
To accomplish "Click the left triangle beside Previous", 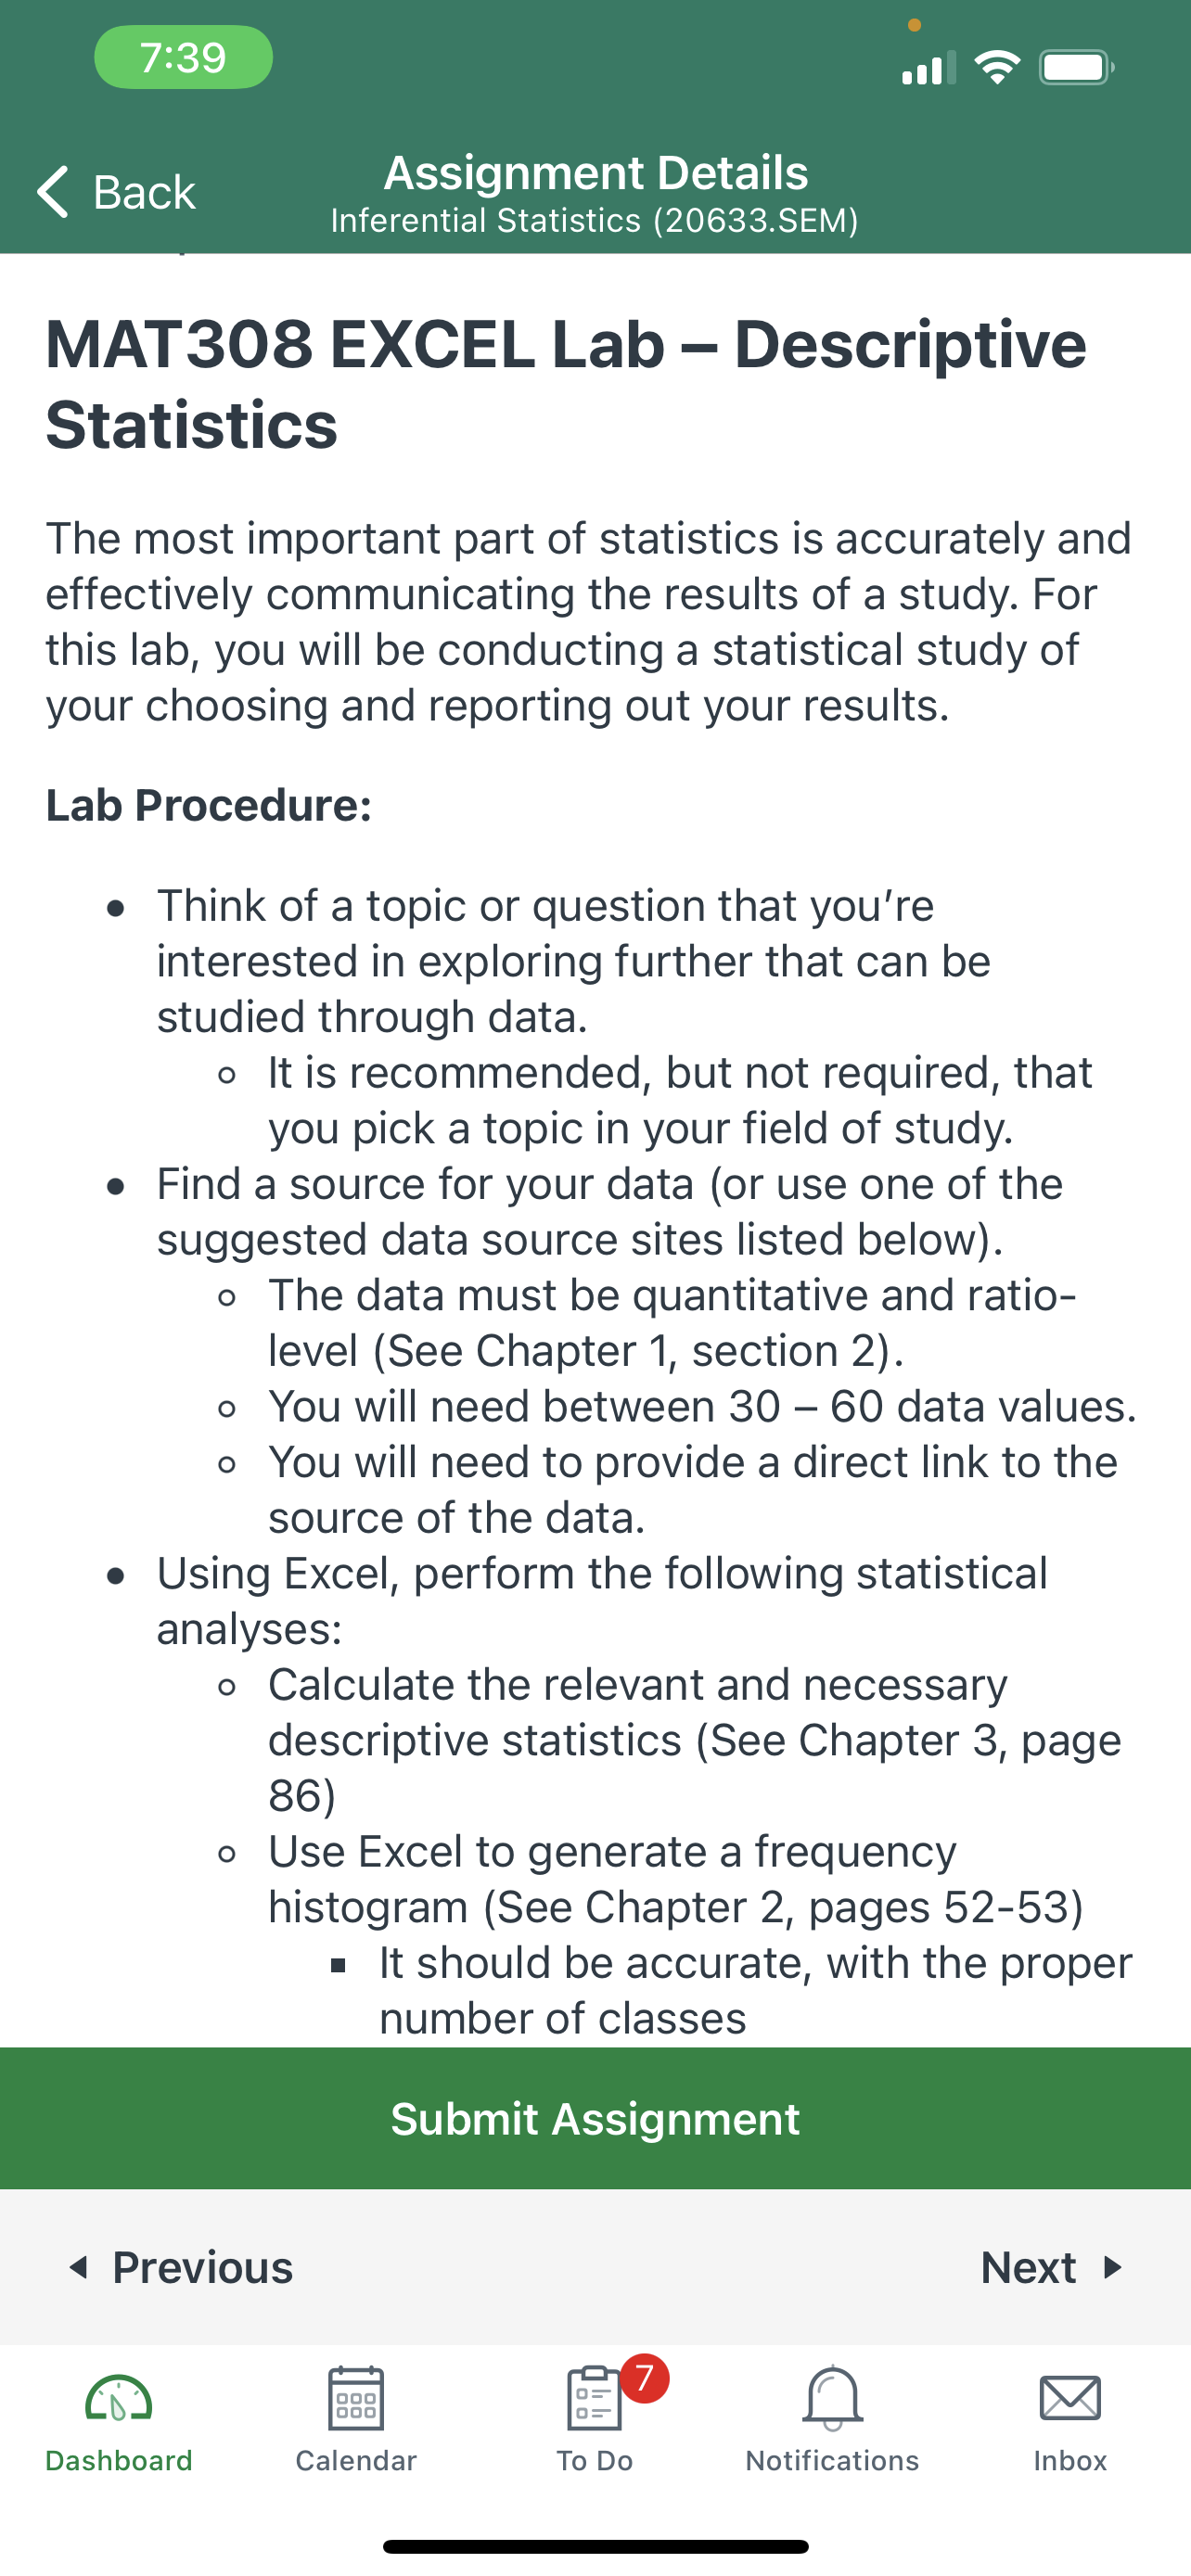I will pos(78,2267).
